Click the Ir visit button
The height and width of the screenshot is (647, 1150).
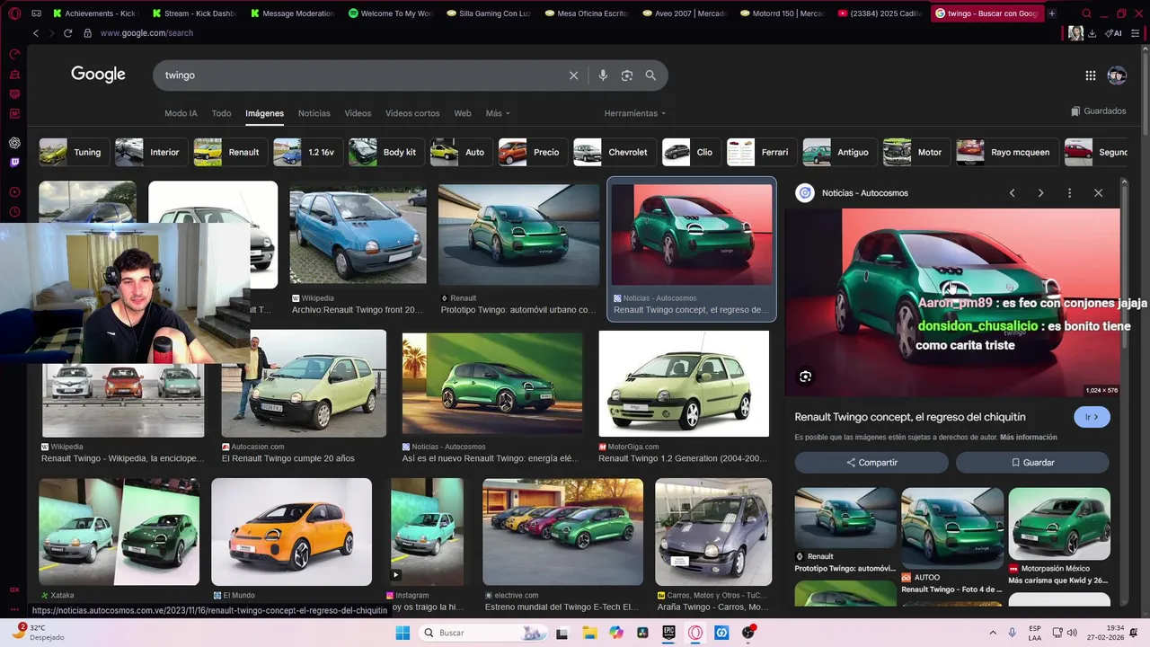point(1092,417)
